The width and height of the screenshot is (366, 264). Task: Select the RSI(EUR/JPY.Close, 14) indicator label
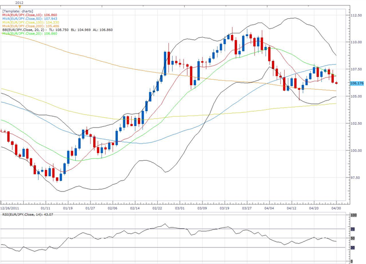click(x=27, y=215)
